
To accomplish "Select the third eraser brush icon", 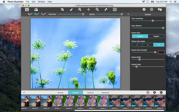I will pyautogui.click(x=43, y=14).
